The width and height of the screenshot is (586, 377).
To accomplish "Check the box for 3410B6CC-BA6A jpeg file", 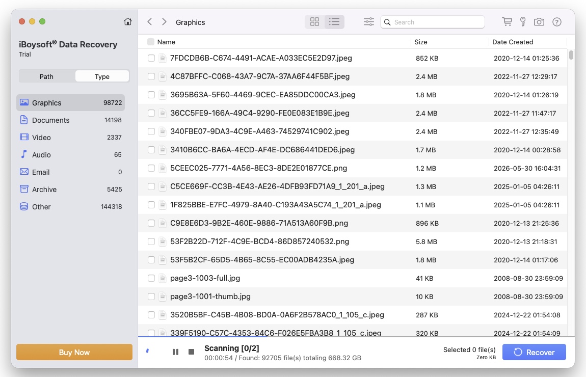I will (x=151, y=149).
